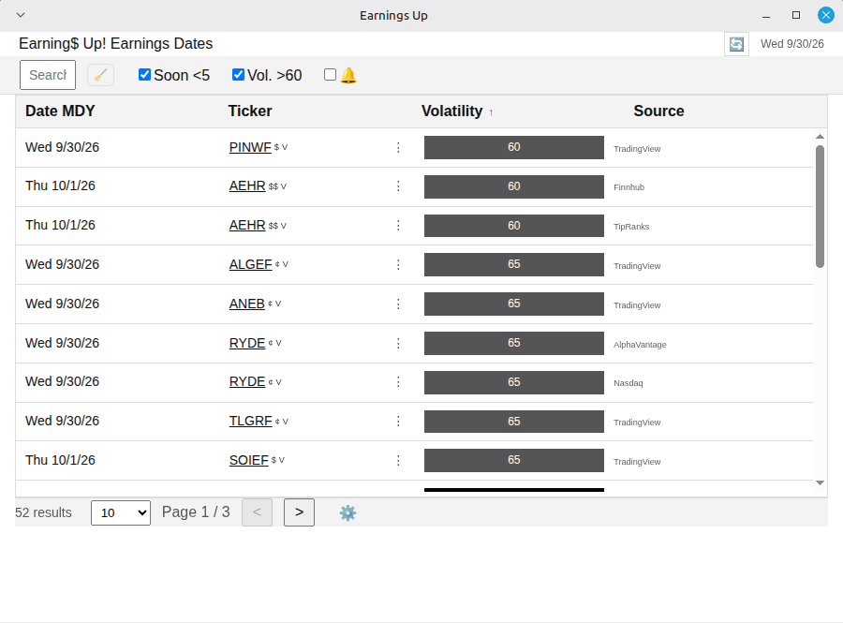Viewport: 843px width, 623px height.
Task: Click the 'Wed 9/30/26' date in ANEB row
Action: click(x=63, y=304)
